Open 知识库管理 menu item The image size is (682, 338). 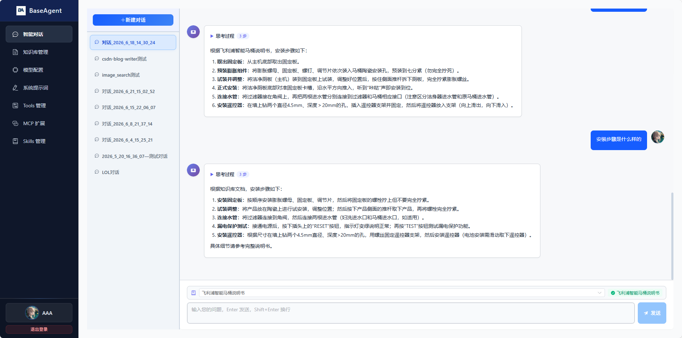pyautogui.click(x=39, y=52)
